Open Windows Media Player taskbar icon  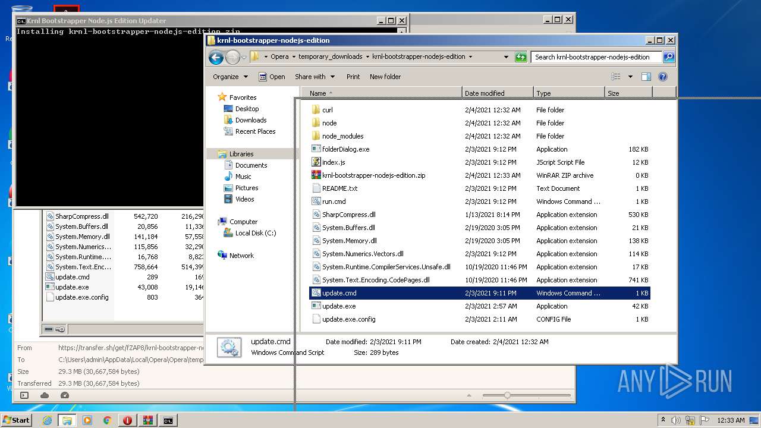(87, 420)
